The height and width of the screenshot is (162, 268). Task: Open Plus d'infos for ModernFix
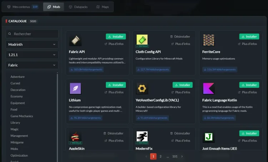pos(181,141)
